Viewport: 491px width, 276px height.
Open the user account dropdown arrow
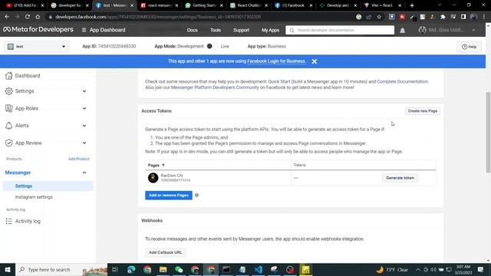pos(473,30)
